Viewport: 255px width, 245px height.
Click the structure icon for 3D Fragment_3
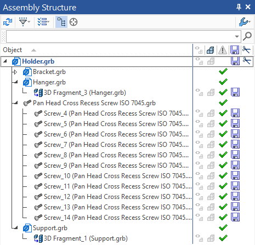coord(199,92)
